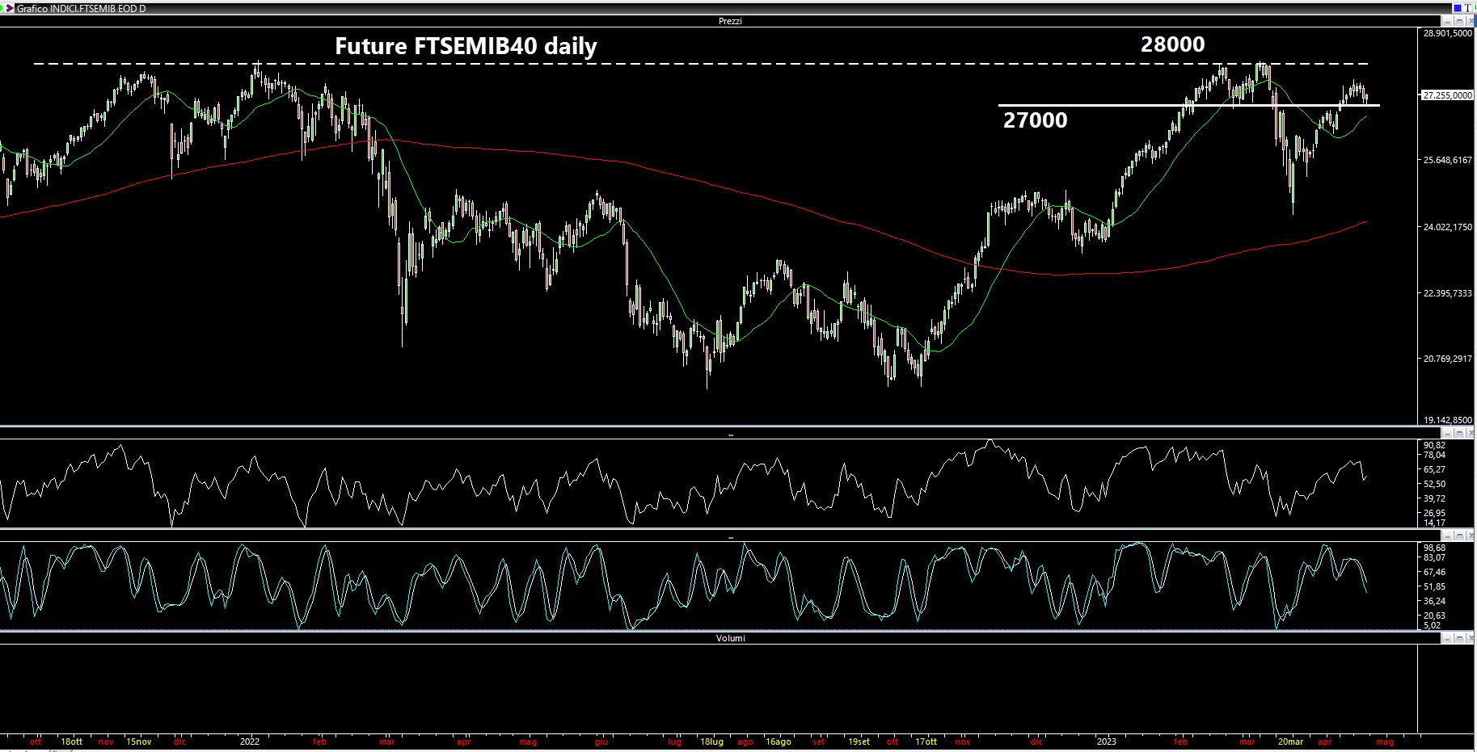
Task: Close the Volumi panel
Action: (x=1469, y=638)
